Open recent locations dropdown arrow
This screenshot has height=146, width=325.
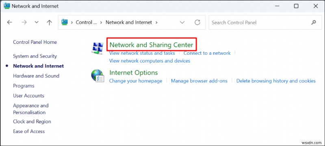pyautogui.click(x=37, y=22)
